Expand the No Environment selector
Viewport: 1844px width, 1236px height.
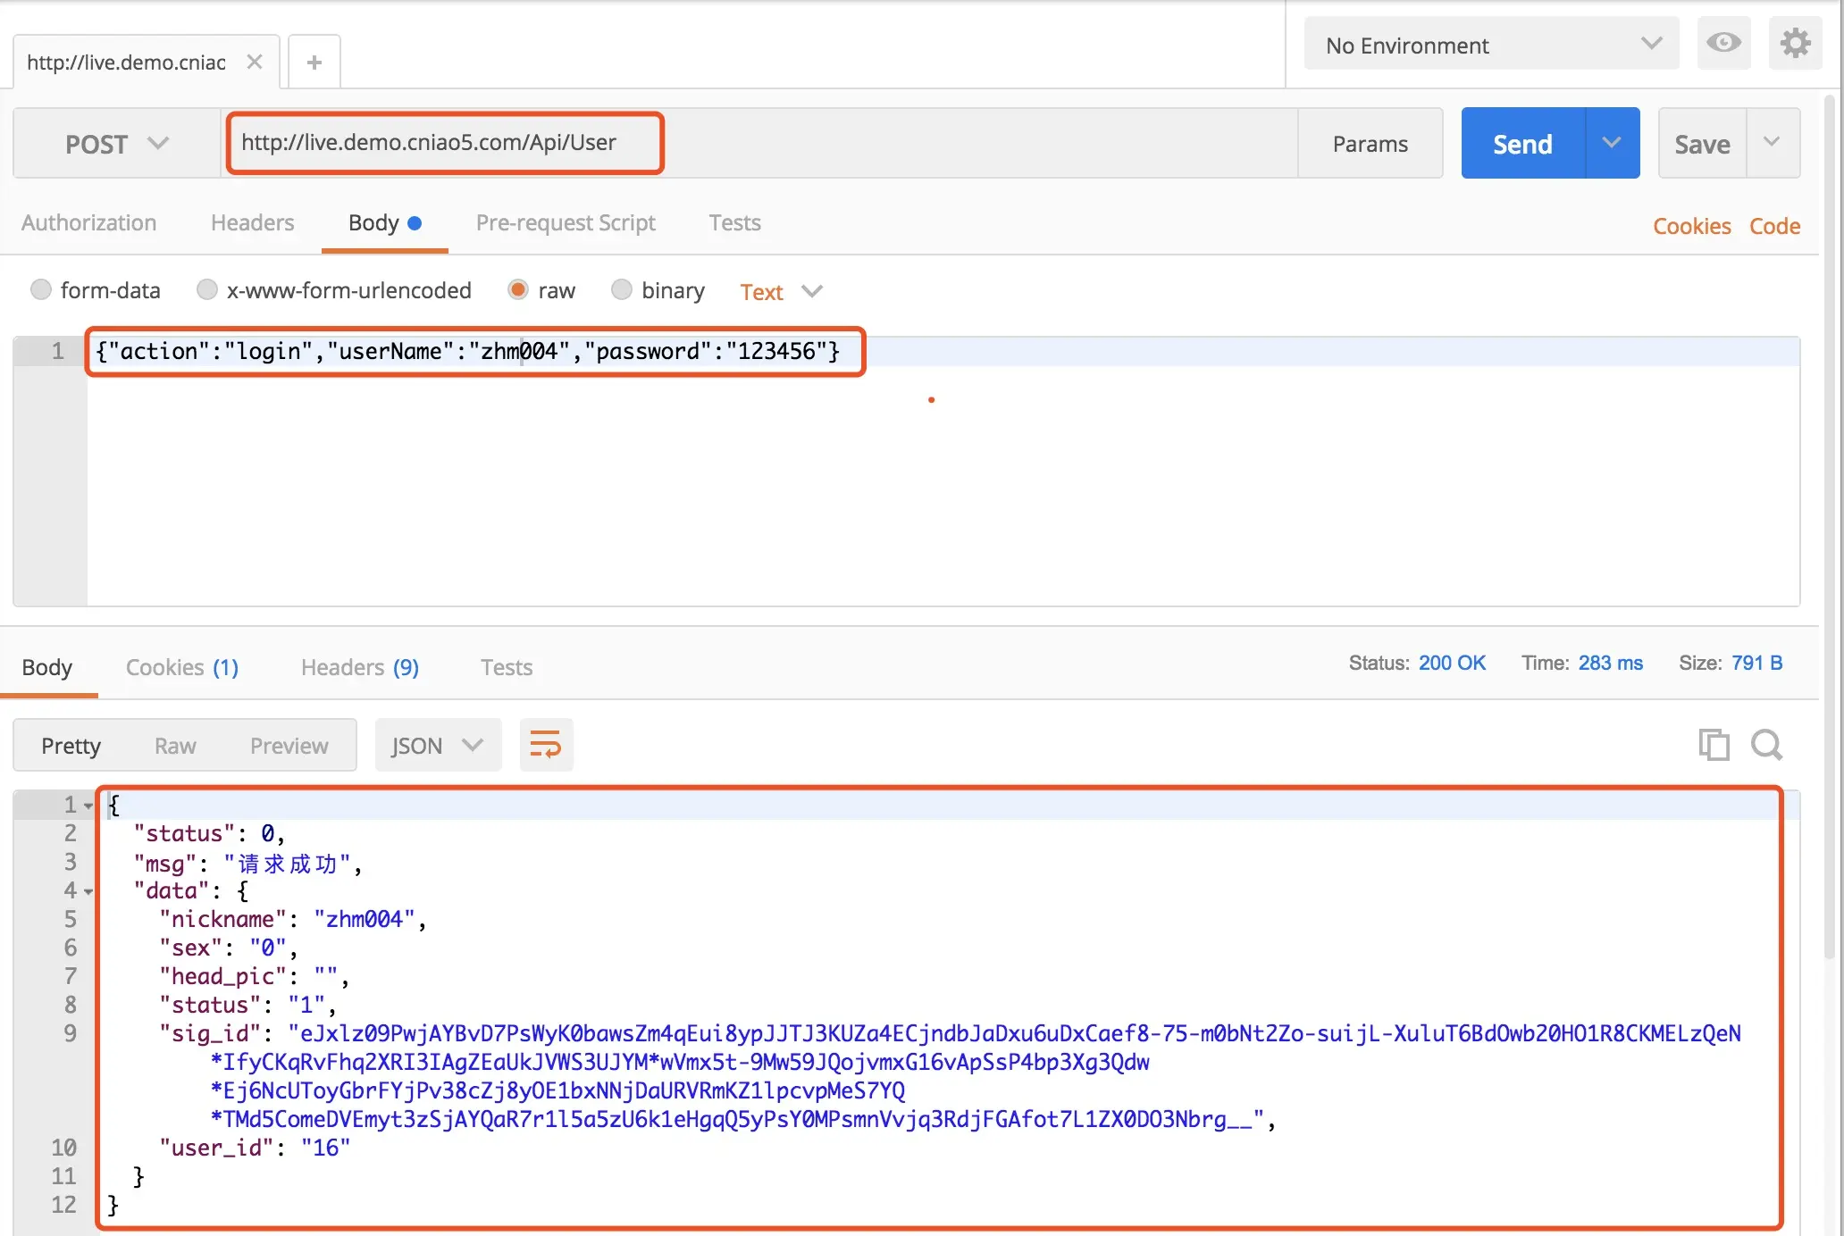click(x=1490, y=45)
